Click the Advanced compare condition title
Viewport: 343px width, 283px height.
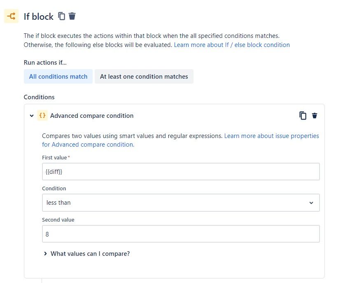click(x=92, y=116)
